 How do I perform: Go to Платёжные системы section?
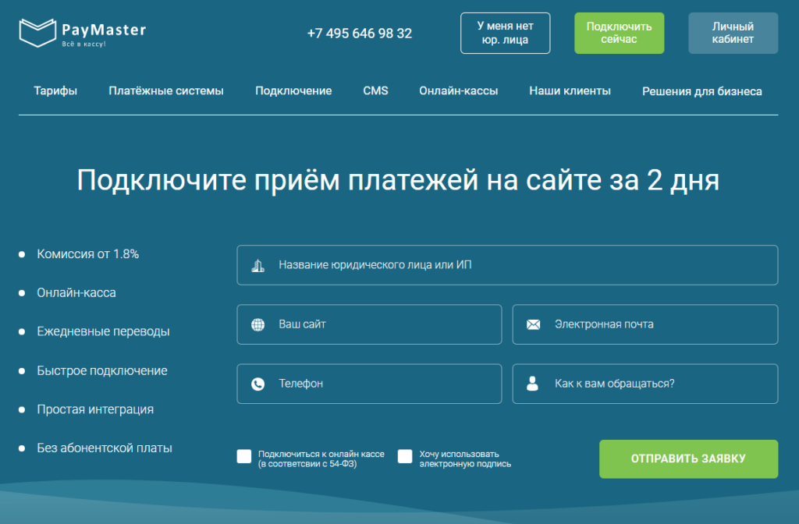pos(166,91)
